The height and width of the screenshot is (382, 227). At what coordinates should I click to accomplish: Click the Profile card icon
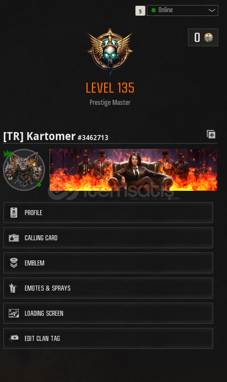click(x=14, y=213)
